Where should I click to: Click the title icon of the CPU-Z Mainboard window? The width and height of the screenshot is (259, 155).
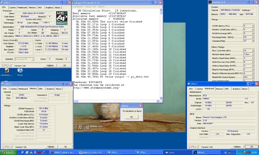coord(189,84)
